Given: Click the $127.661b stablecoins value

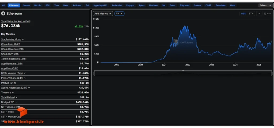Looking at the screenshot, I should coord(82,39).
